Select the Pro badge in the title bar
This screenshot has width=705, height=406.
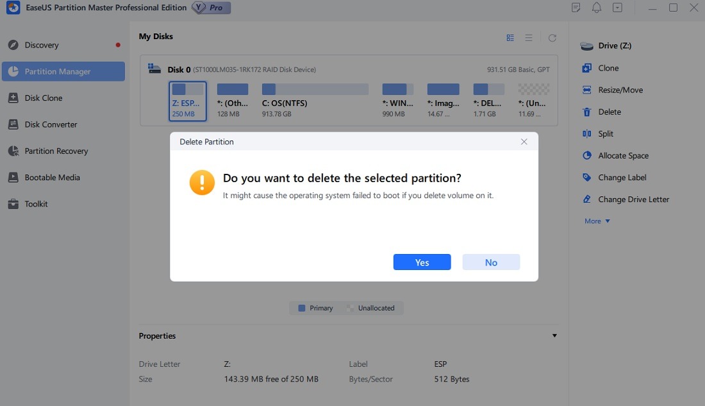[x=211, y=8]
